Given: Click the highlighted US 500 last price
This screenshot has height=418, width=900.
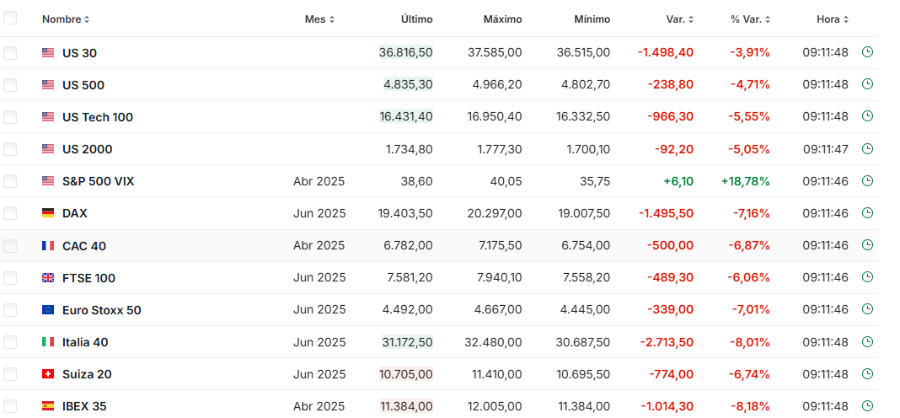Looking at the screenshot, I should pyautogui.click(x=408, y=84).
